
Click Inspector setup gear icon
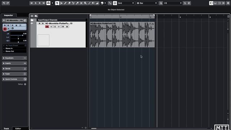click(25, 84)
